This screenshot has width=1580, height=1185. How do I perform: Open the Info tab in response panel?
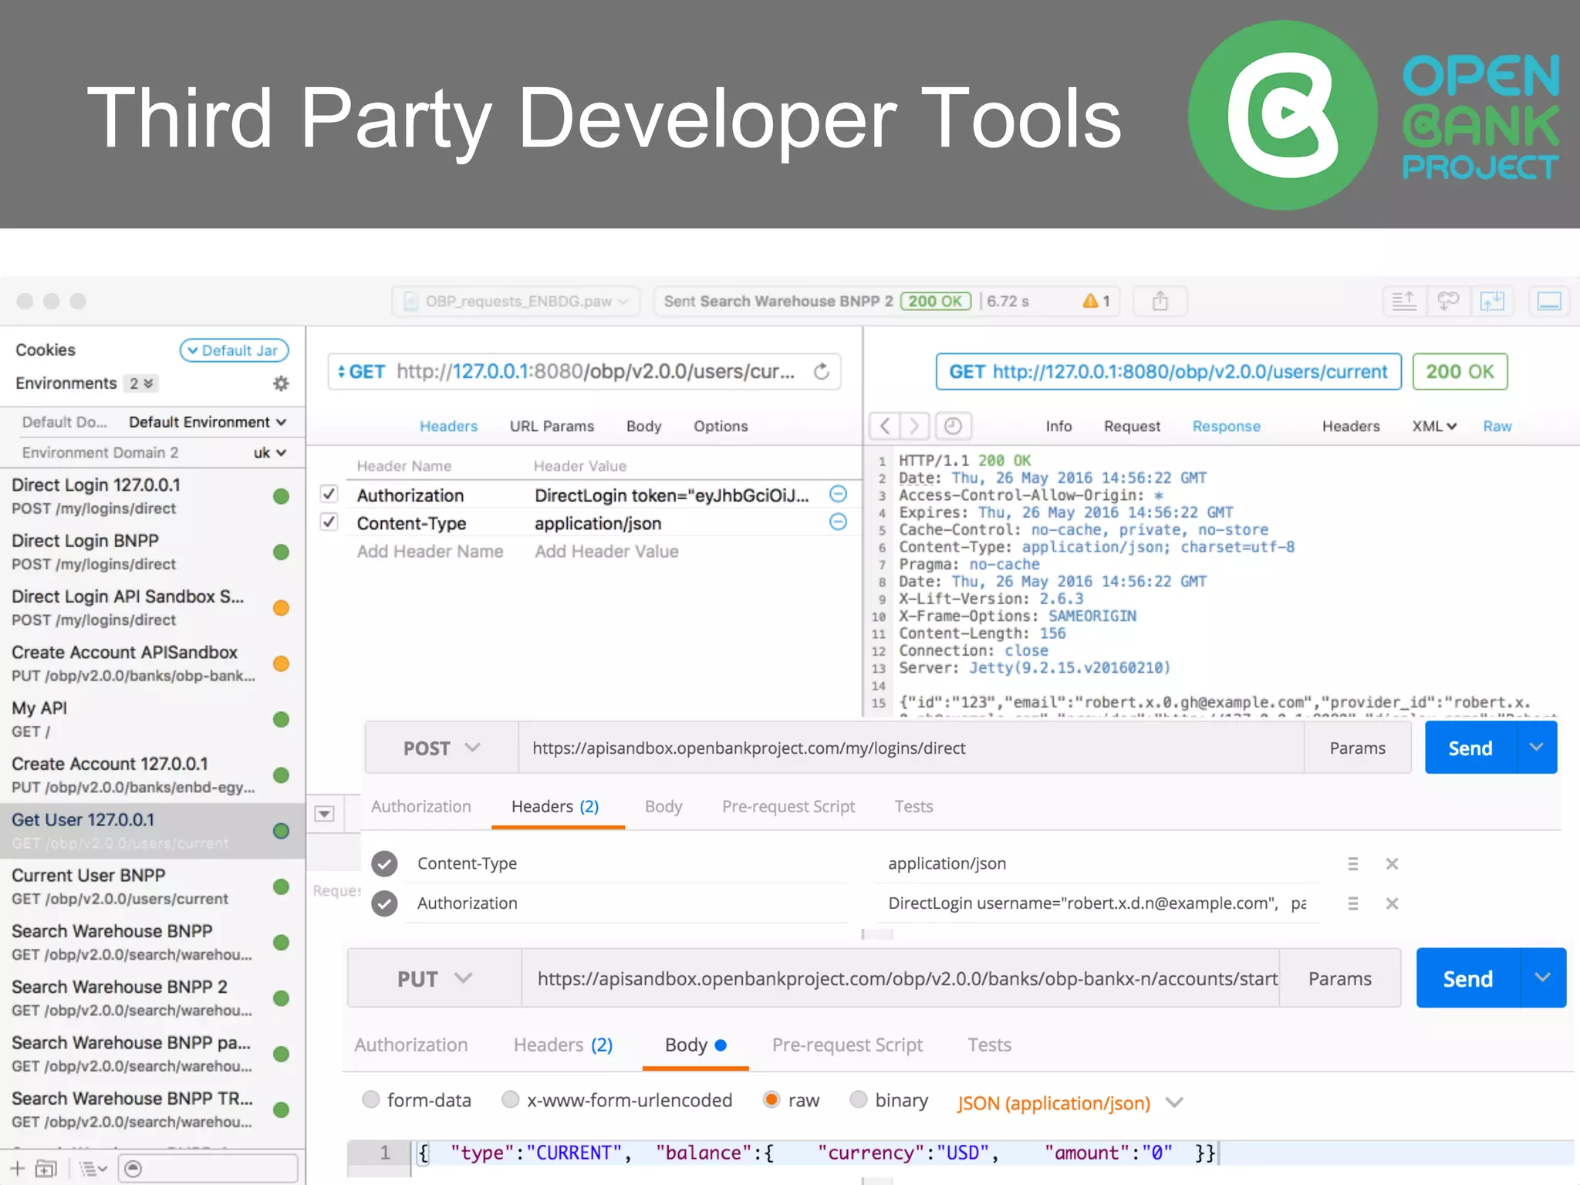coord(1058,426)
